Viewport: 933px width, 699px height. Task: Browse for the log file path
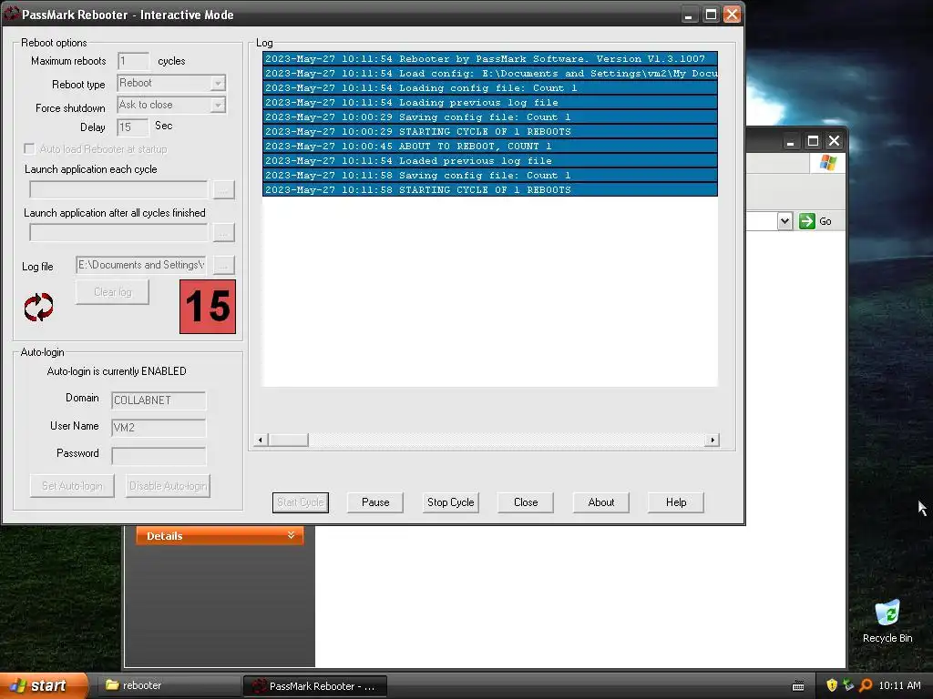(x=223, y=265)
